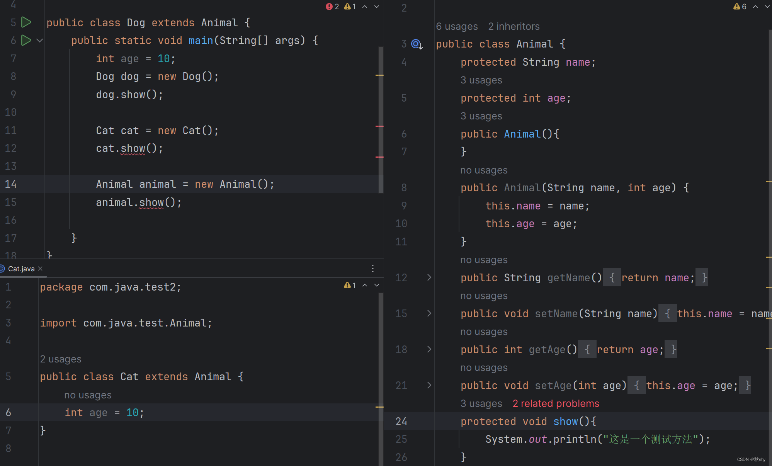Run the Dog class via gutter icon
Viewport: 772px width, 466px height.
(x=26, y=22)
